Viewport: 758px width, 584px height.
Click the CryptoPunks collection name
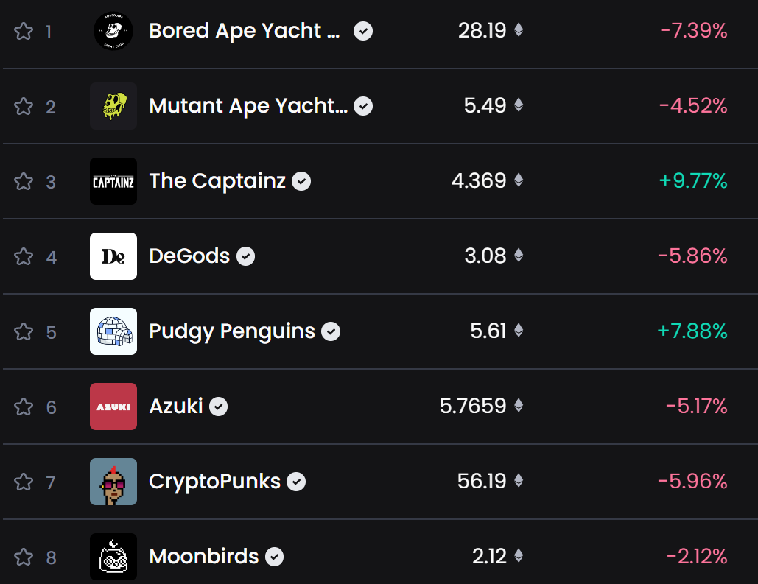coord(214,482)
